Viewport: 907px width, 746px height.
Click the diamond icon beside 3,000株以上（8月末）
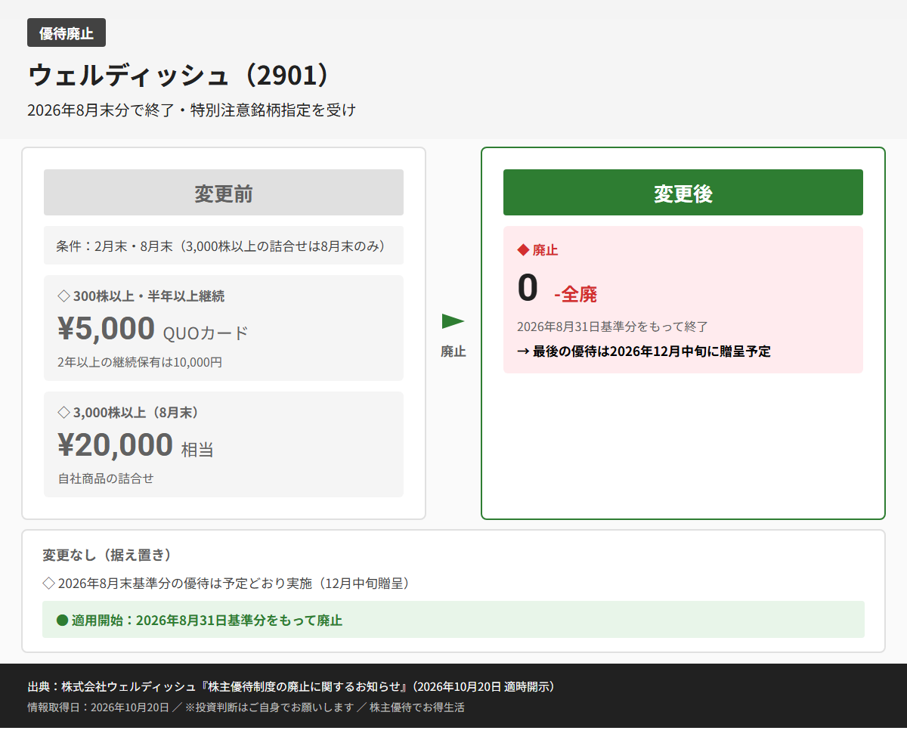63,413
